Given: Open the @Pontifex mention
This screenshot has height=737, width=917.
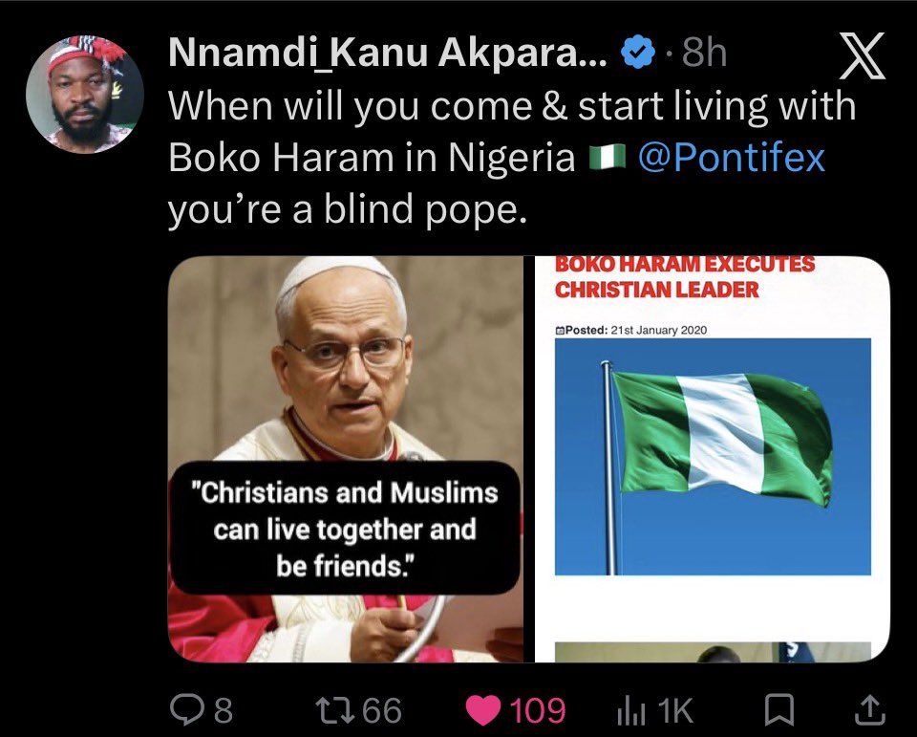Looking at the screenshot, I should tap(730, 158).
